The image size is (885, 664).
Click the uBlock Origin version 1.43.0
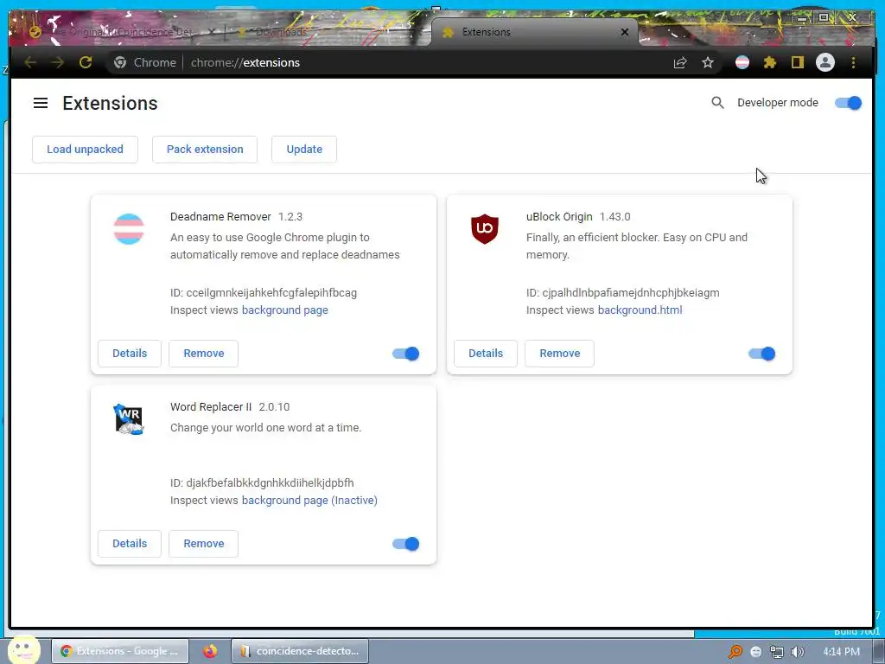click(x=615, y=217)
